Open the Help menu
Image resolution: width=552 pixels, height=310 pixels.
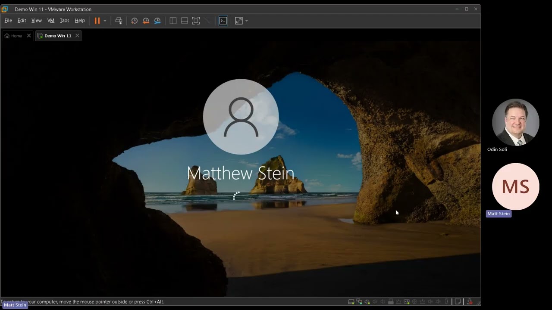point(80,21)
